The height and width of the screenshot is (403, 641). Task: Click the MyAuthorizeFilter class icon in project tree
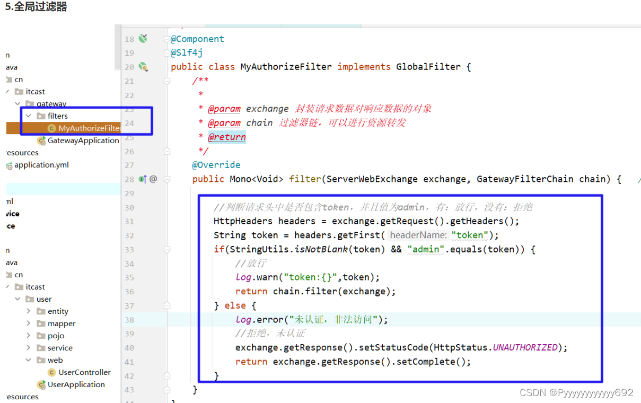51,128
